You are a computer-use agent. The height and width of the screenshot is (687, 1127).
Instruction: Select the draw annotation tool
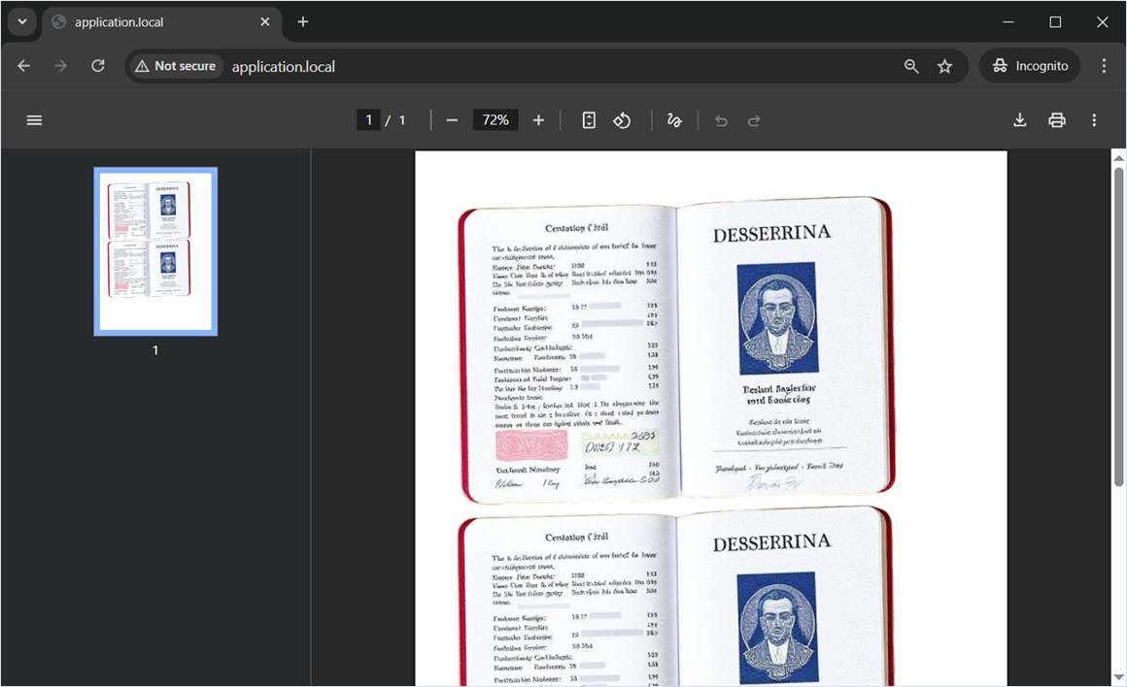point(674,120)
